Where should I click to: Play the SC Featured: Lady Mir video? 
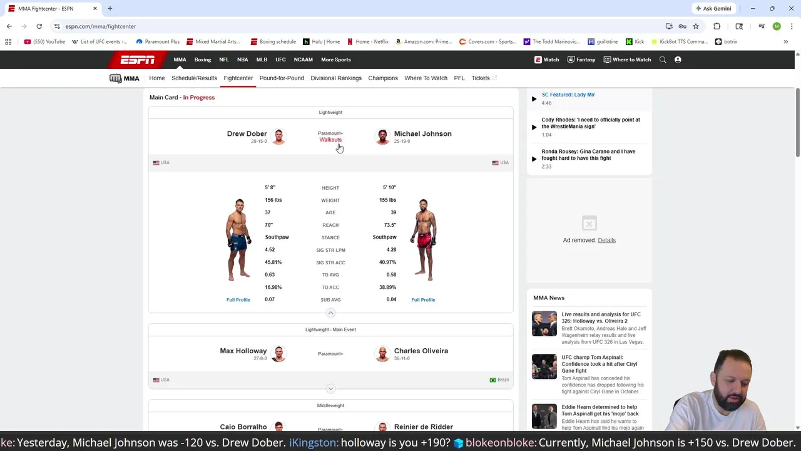click(x=534, y=98)
